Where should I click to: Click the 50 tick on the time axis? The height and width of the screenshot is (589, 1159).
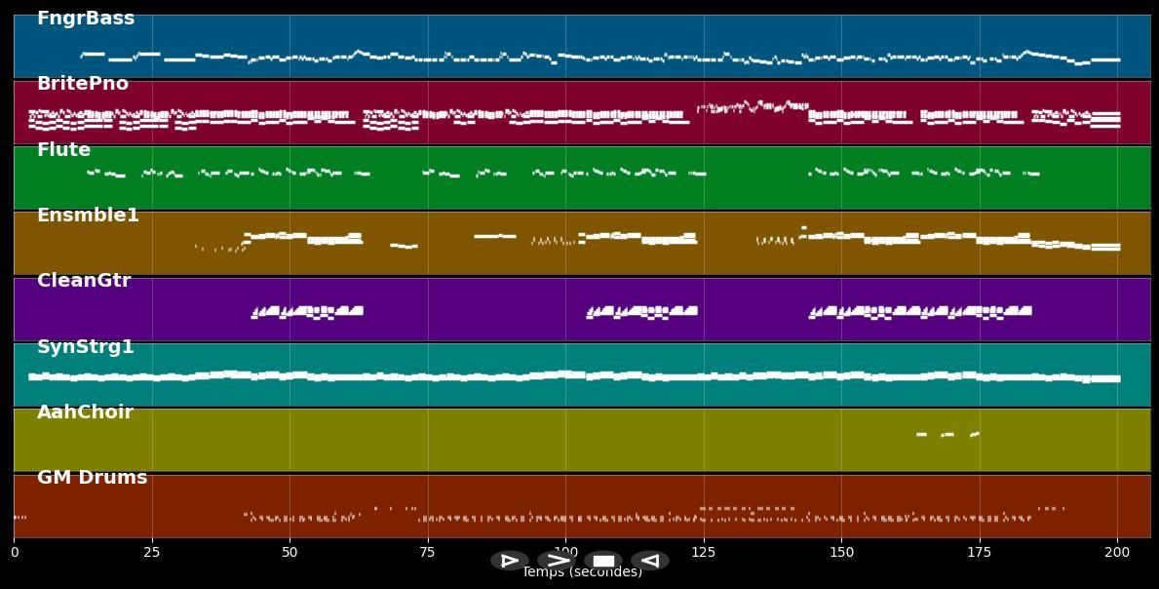pos(290,551)
